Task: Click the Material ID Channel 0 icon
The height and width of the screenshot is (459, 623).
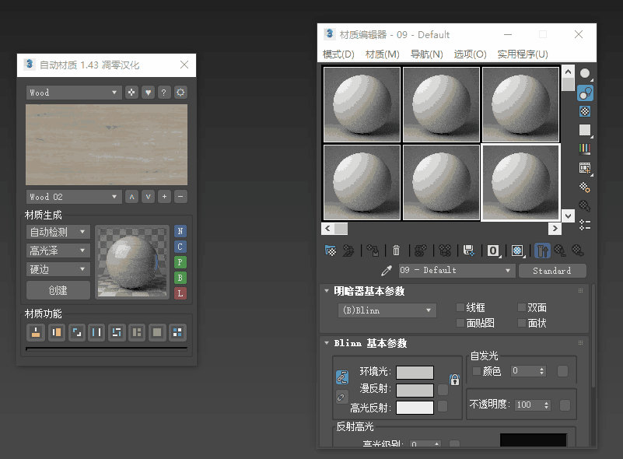Action: tap(493, 251)
